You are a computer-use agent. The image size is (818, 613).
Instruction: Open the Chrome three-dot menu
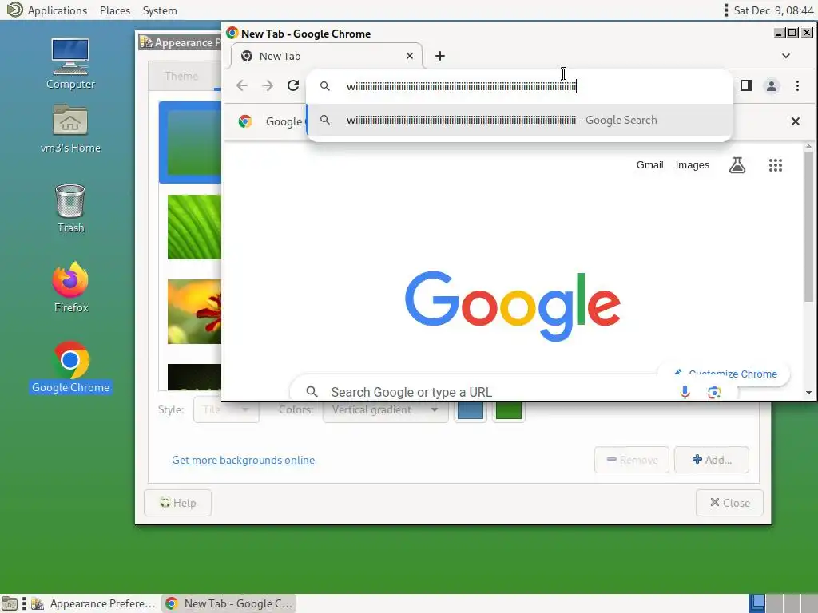click(x=797, y=85)
